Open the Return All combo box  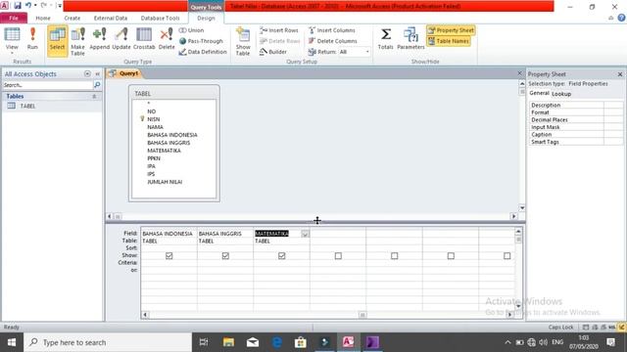point(355,52)
